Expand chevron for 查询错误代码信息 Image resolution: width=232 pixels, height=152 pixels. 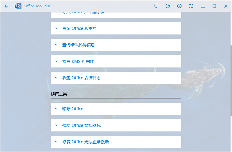56,45
